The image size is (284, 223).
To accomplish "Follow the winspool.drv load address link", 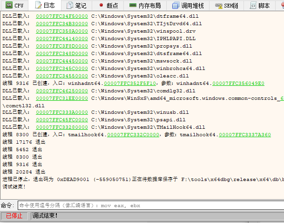I will (61, 31).
